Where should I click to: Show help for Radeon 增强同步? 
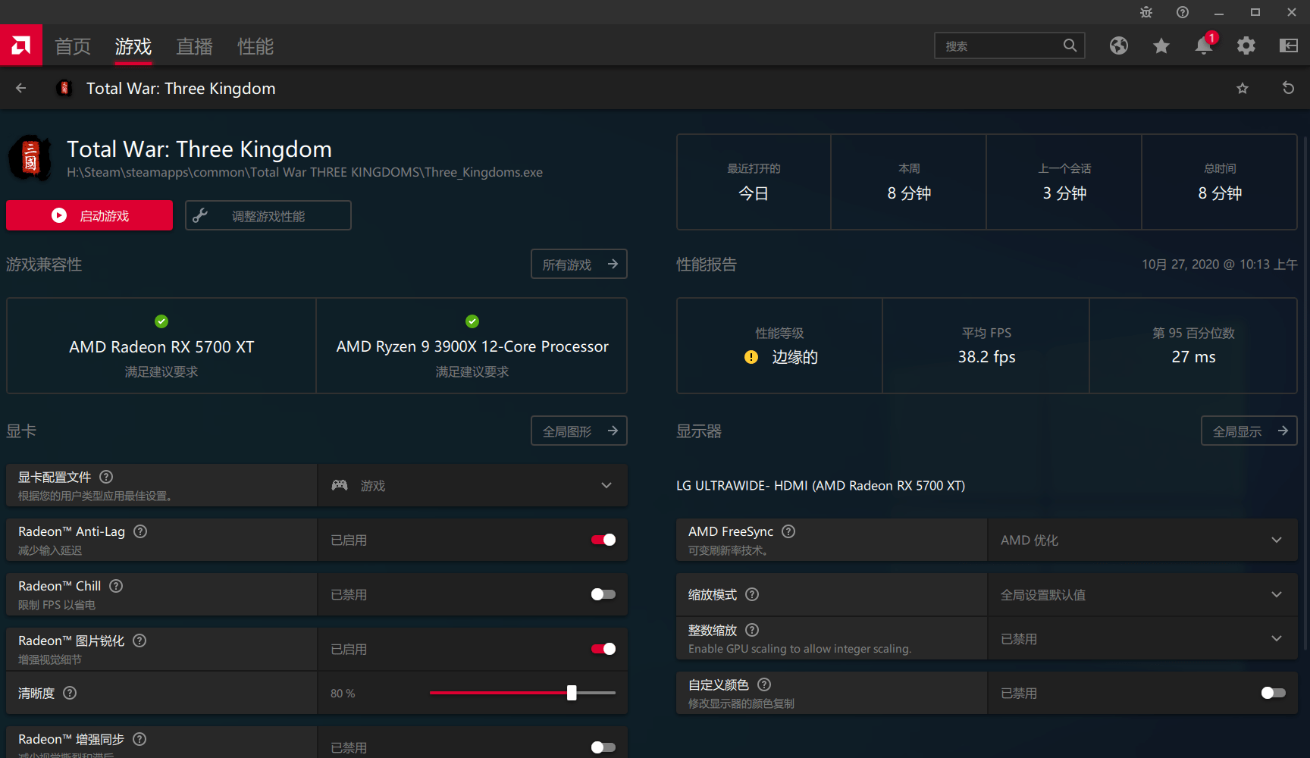point(139,739)
